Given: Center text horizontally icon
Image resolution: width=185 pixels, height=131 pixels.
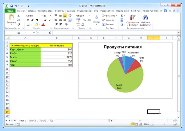Looking at the screenshot, I should (x=60, y=20).
